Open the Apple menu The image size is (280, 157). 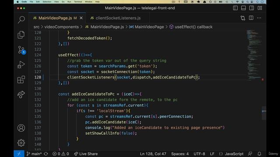17,2
